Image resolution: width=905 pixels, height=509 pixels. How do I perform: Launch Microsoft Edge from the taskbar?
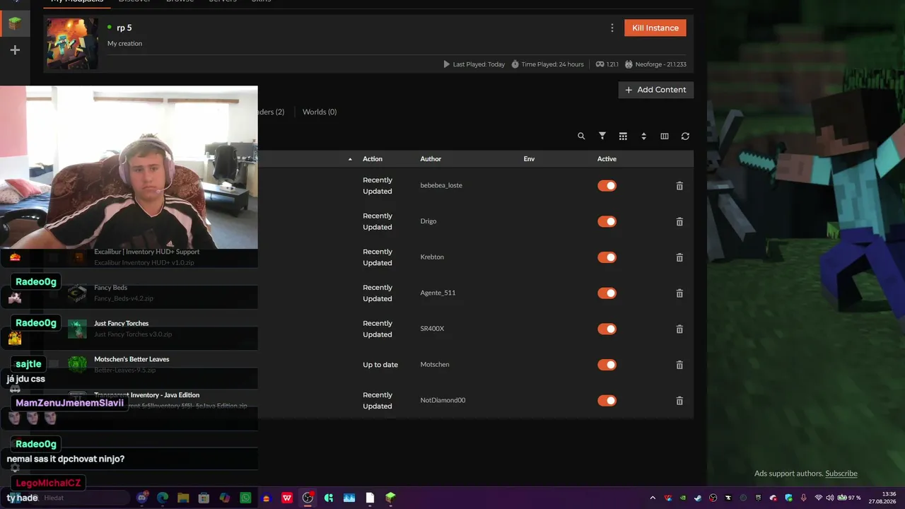pyautogui.click(x=163, y=498)
